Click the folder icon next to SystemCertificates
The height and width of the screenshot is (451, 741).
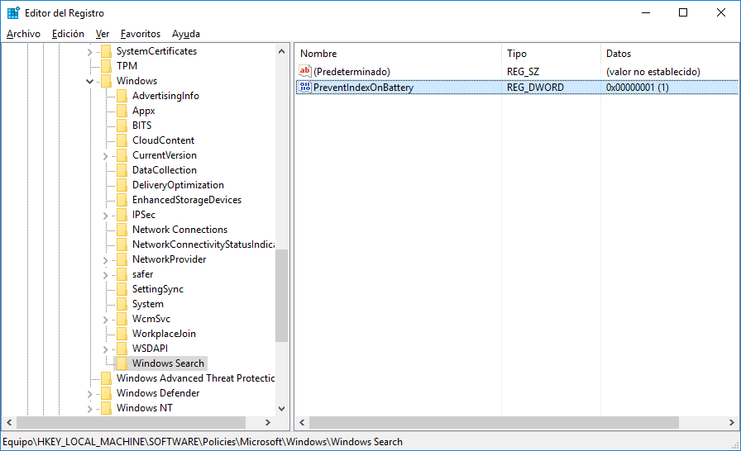coord(107,51)
